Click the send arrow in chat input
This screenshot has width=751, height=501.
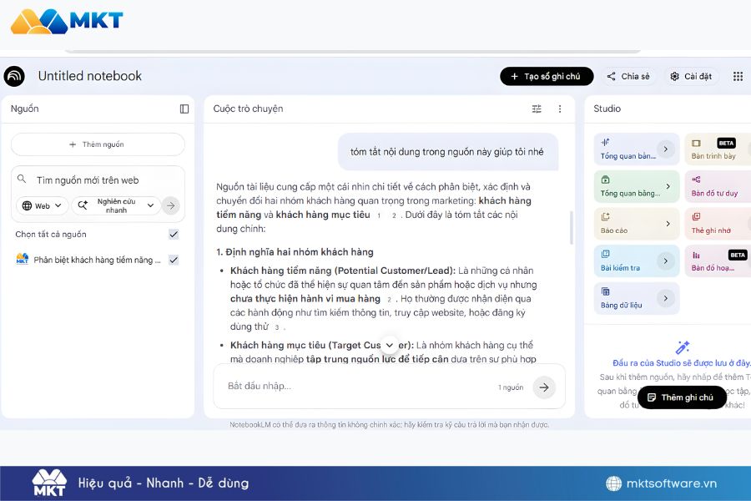coord(544,387)
